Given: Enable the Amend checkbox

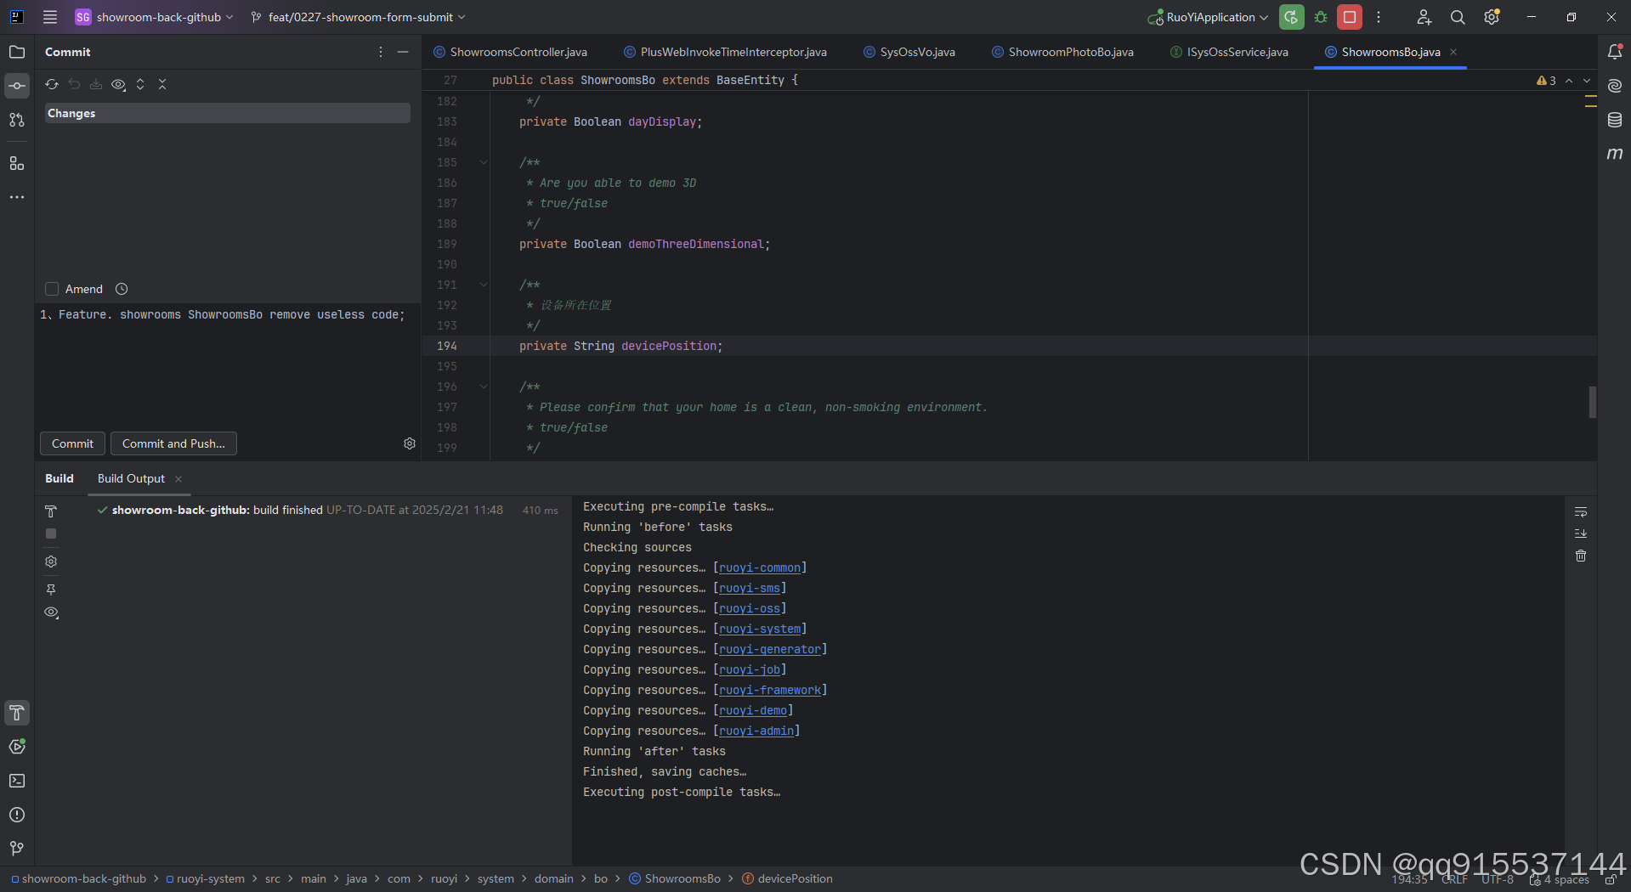Looking at the screenshot, I should (x=51, y=289).
